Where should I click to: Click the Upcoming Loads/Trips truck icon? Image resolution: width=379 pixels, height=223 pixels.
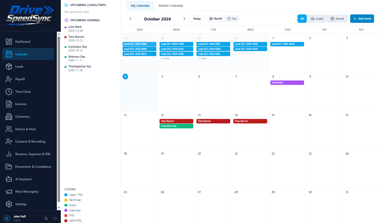[x=66, y=5]
